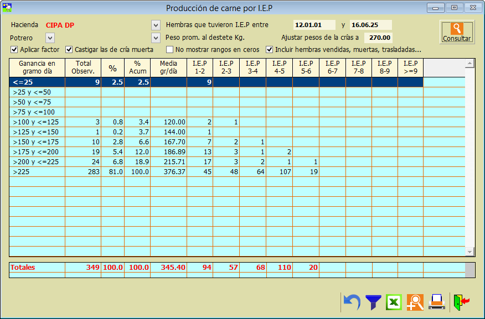Print the report using the printer icon
Image resolution: width=485 pixels, height=319 pixels.
point(436,302)
